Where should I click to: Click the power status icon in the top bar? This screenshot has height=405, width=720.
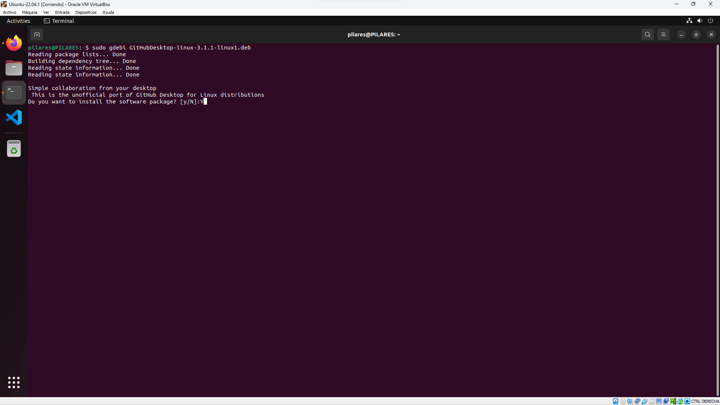pos(711,21)
